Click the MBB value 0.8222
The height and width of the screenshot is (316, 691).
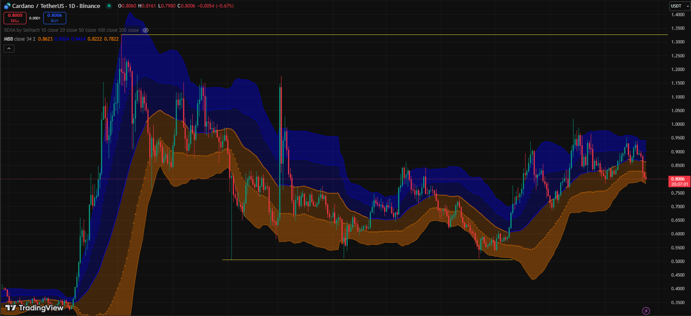point(95,39)
